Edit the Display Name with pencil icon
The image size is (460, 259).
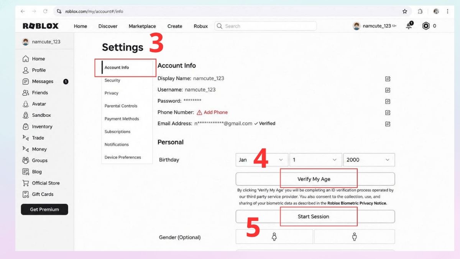tap(388, 79)
